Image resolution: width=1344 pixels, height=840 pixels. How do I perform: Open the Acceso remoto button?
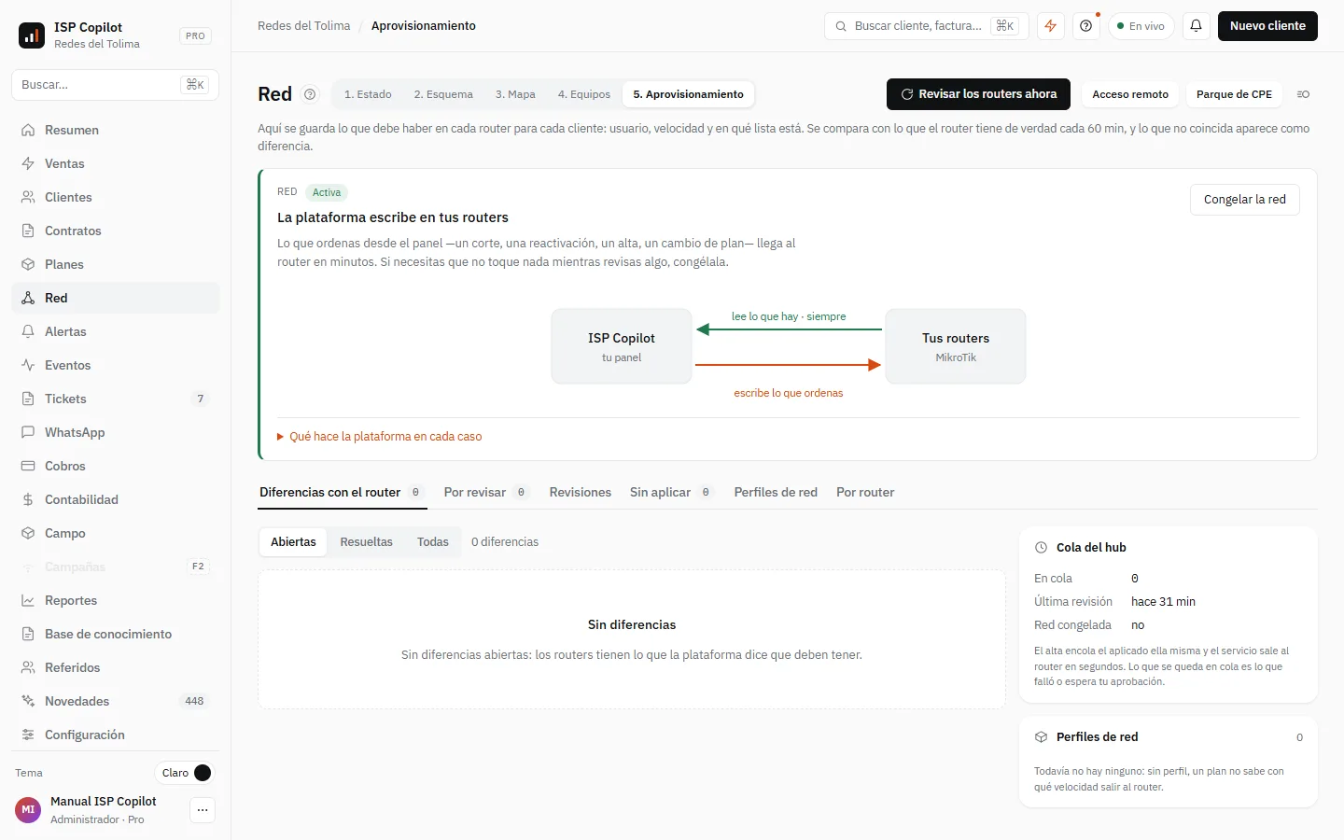coord(1130,94)
